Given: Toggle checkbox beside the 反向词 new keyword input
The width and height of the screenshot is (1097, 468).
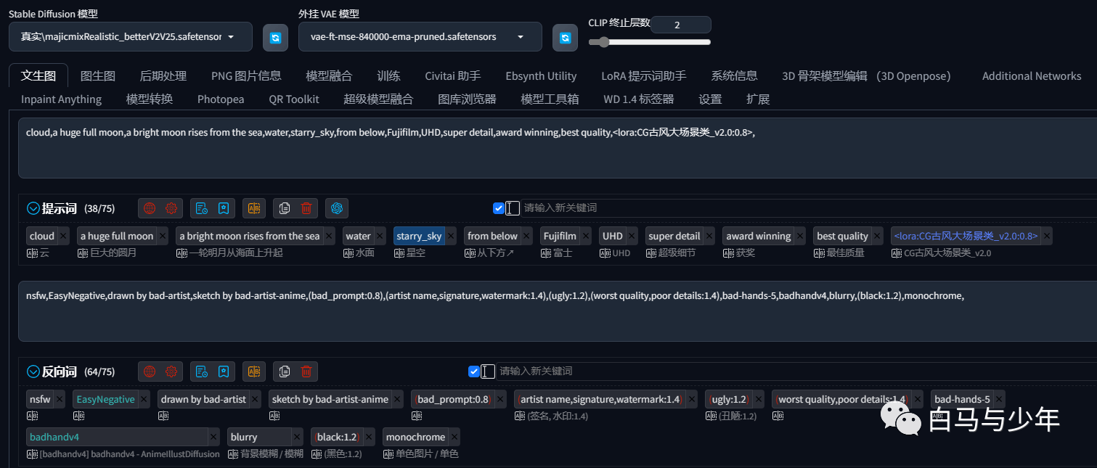Looking at the screenshot, I should click(474, 371).
